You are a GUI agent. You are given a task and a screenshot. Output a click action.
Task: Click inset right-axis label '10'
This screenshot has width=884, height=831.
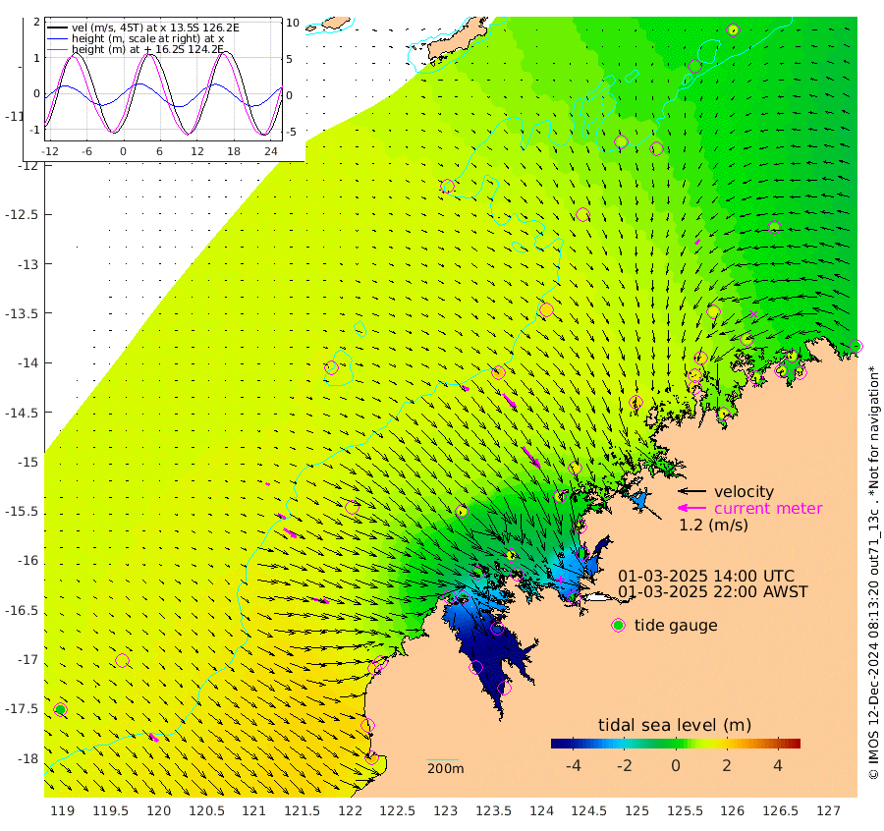tap(292, 24)
